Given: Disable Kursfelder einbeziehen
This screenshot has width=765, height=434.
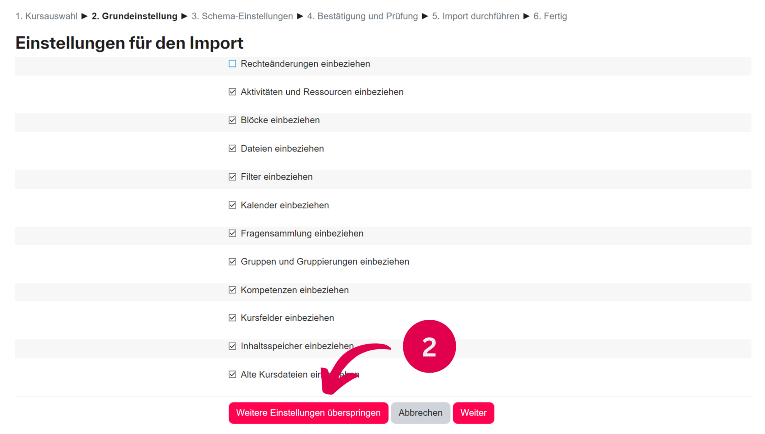Looking at the screenshot, I should click(x=232, y=318).
